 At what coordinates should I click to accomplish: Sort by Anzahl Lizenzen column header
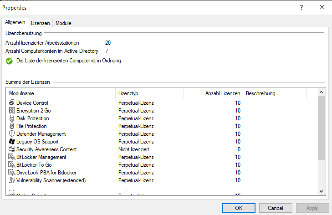click(213, 93)
